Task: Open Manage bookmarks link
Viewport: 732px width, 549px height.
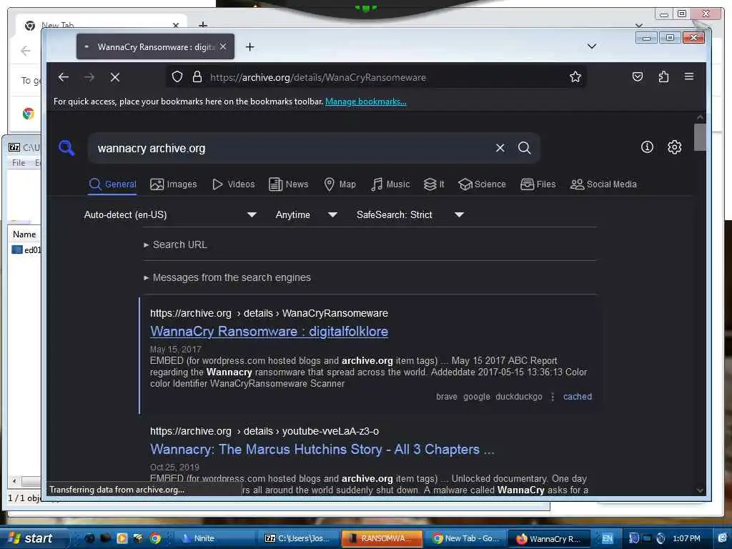Action: coord(365,102)
